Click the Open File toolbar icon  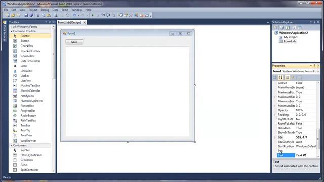(13, 15)
